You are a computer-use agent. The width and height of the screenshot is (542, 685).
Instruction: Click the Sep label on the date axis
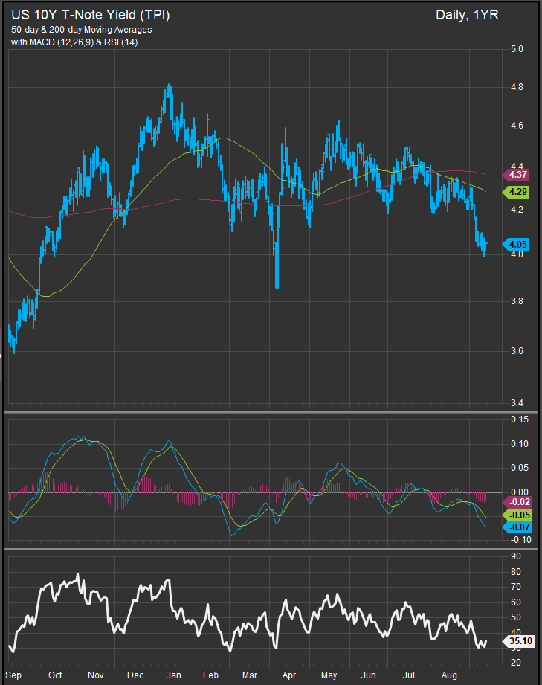(14, 675)
